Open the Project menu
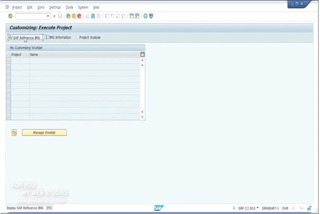 click(17, 7)
